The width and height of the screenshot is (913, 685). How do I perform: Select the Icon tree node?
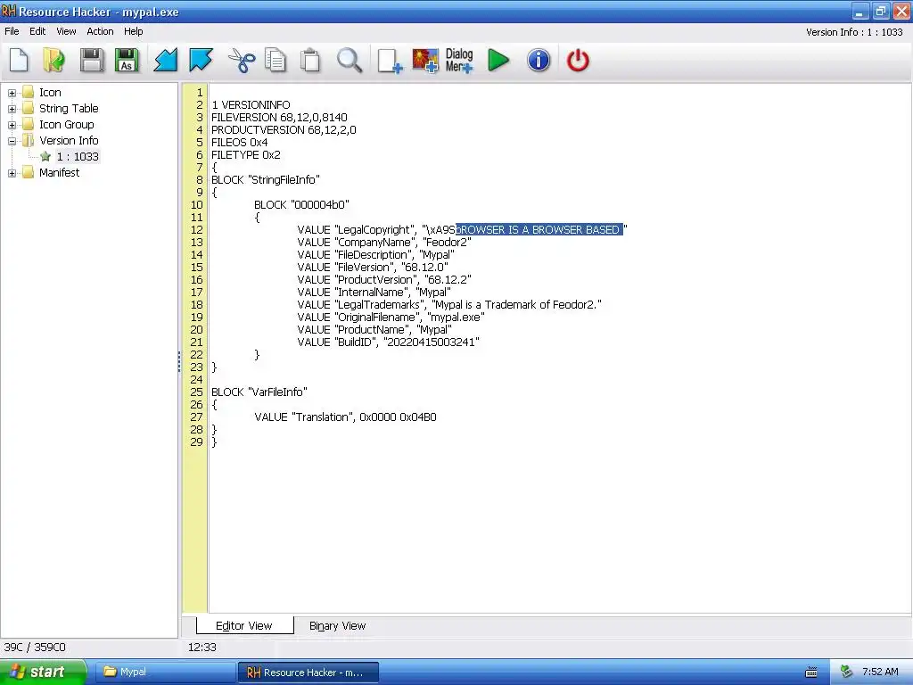(x=50, y=92)
